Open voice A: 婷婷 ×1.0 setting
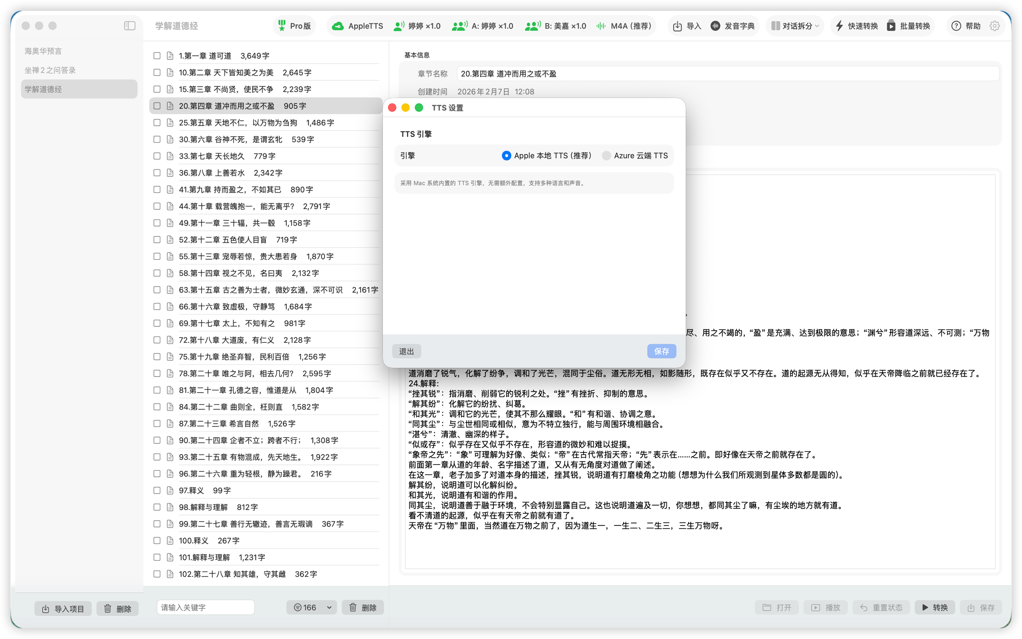This screenshot has width=1022, height=639. (483, 26)
